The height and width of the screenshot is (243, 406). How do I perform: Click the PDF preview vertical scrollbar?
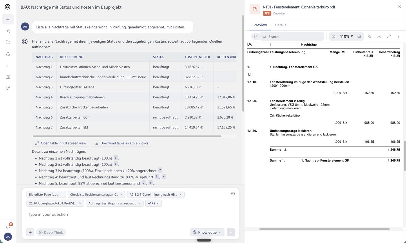point(405,156)
